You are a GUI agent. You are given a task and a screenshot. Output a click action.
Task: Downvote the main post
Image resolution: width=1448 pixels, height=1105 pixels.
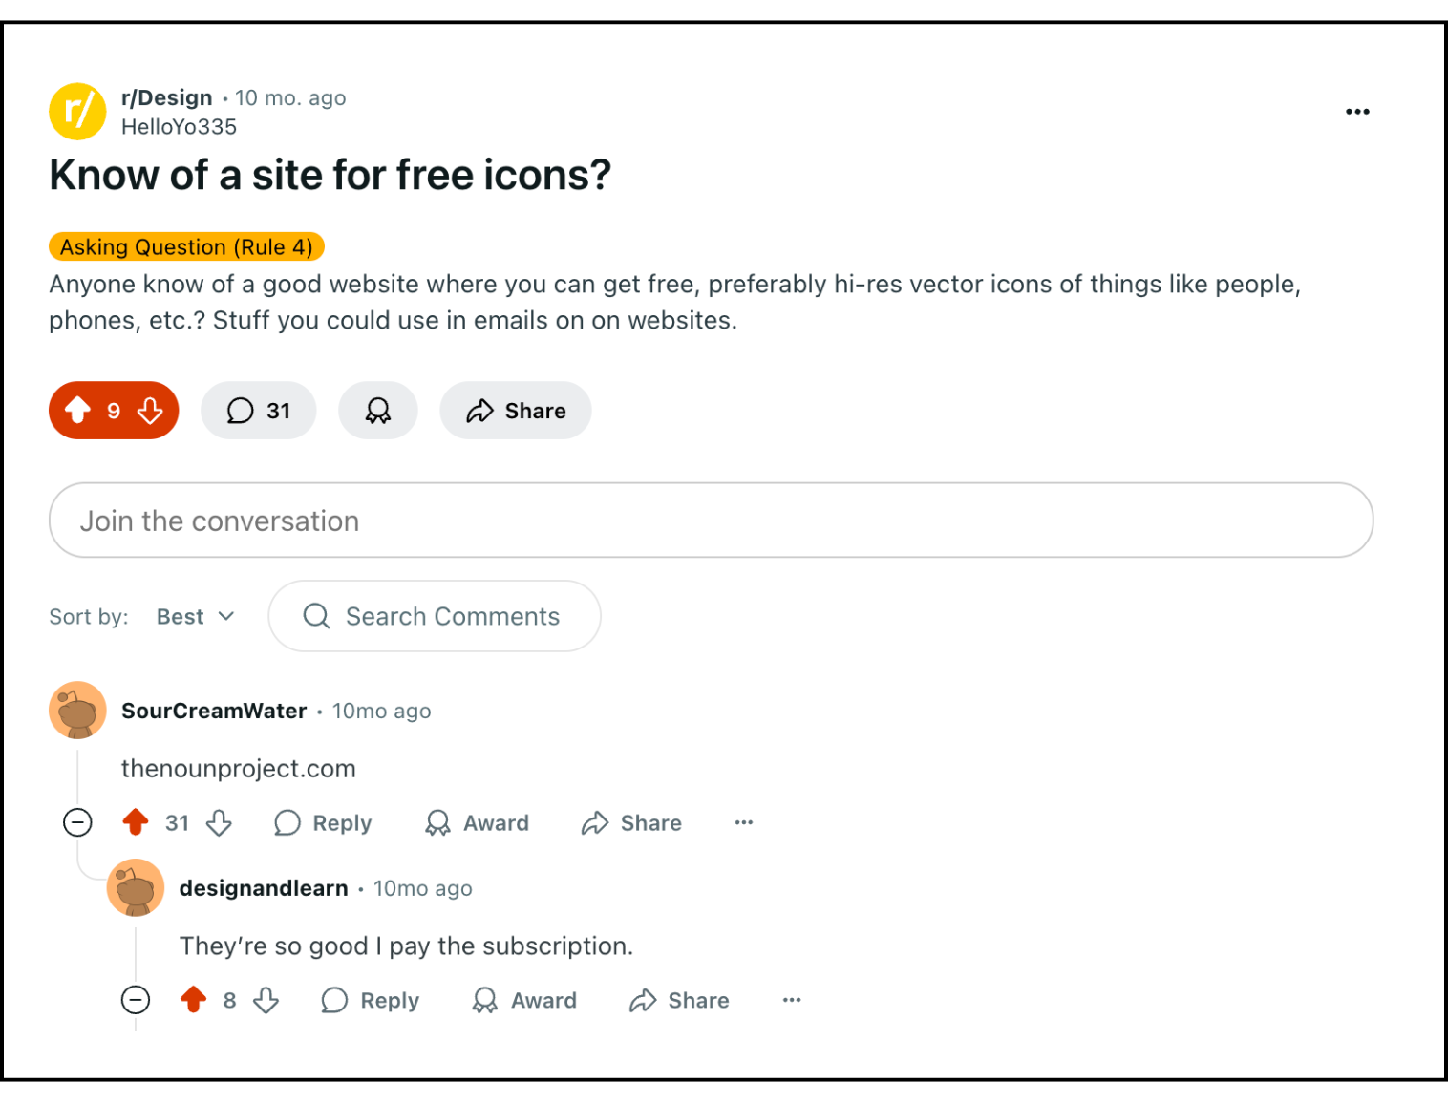(x=150, y=411)
